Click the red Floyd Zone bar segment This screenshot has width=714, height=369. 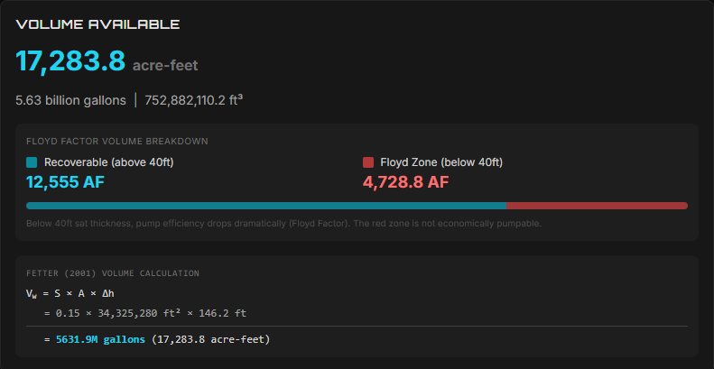[x=597, y=206]
